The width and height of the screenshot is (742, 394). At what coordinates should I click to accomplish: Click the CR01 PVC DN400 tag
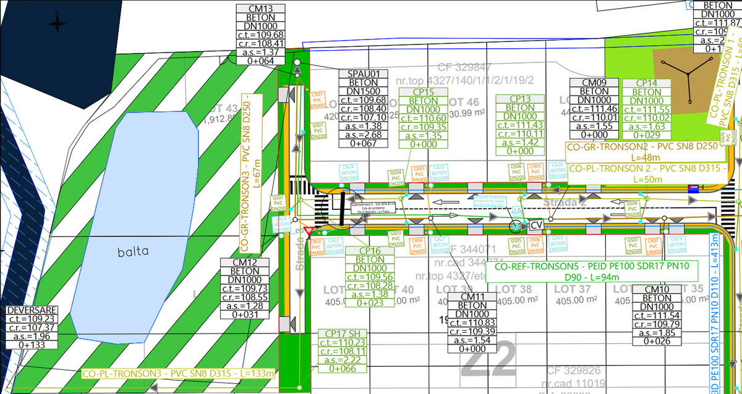click(x=318, y=99)
